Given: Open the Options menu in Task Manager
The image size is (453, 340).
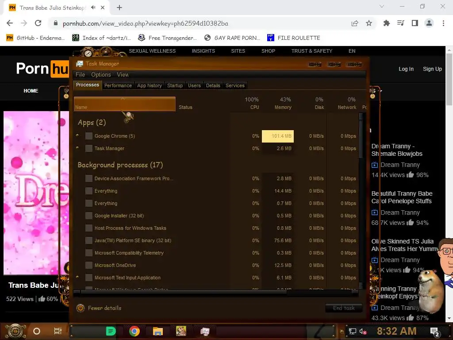Looking at the screenshot, I should (101, 74).
